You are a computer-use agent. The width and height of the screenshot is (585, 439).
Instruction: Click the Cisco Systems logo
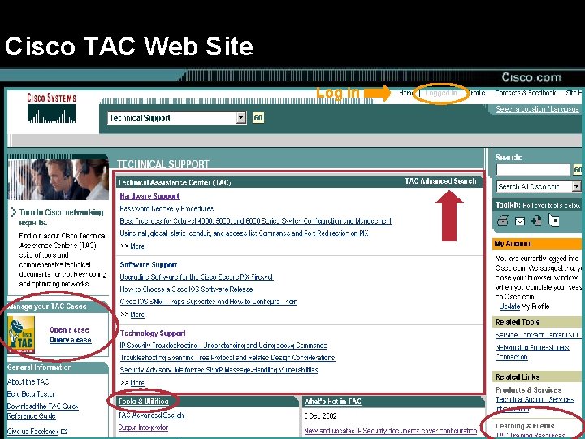51,108
